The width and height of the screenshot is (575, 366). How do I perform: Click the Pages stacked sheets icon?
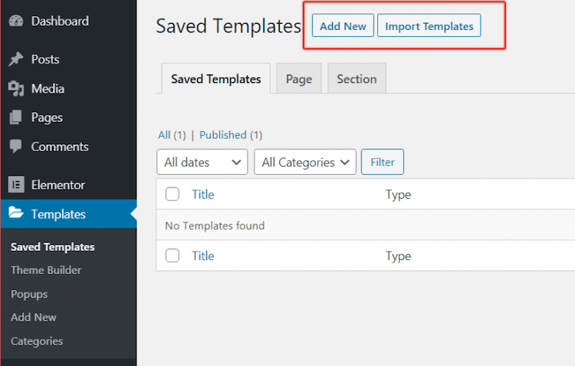16,117
